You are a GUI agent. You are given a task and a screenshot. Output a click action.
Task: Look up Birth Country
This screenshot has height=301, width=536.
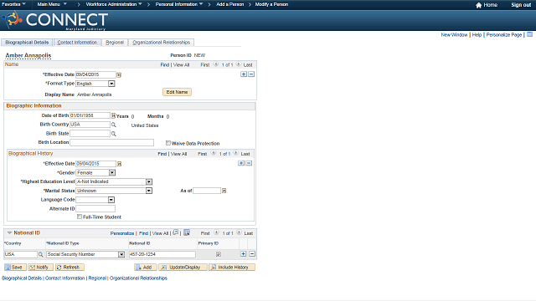[x=114, y=125]
